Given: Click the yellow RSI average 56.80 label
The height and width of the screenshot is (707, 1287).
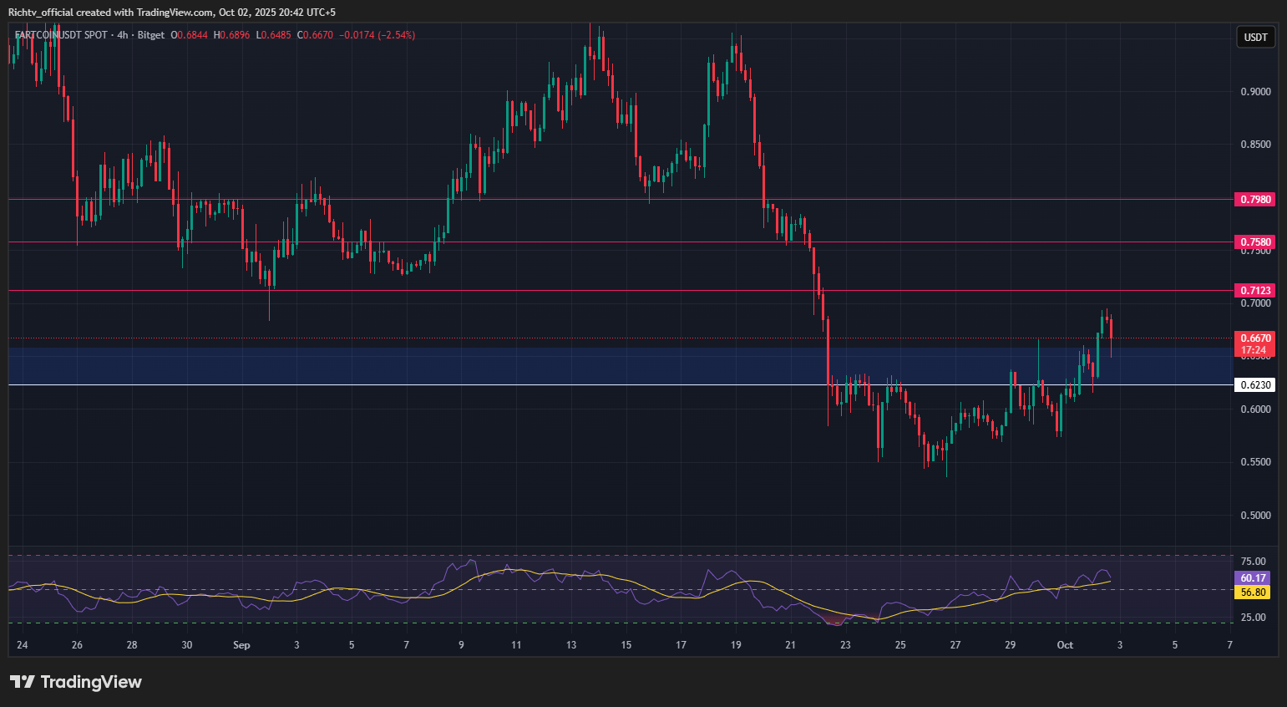Looking at the screenshot, I should [1253, 593].
